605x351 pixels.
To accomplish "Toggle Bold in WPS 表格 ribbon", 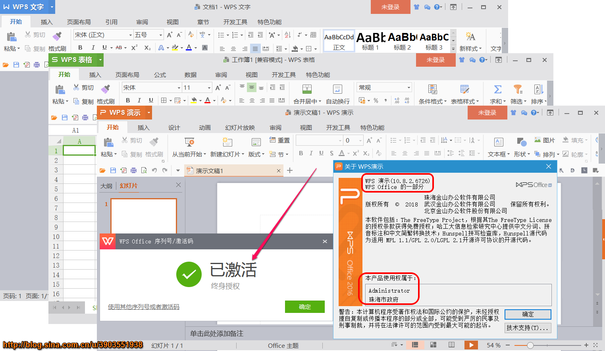I will [x=128, y=100].
